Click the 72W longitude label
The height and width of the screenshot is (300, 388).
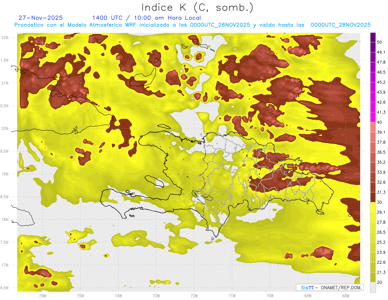point(194,296)
